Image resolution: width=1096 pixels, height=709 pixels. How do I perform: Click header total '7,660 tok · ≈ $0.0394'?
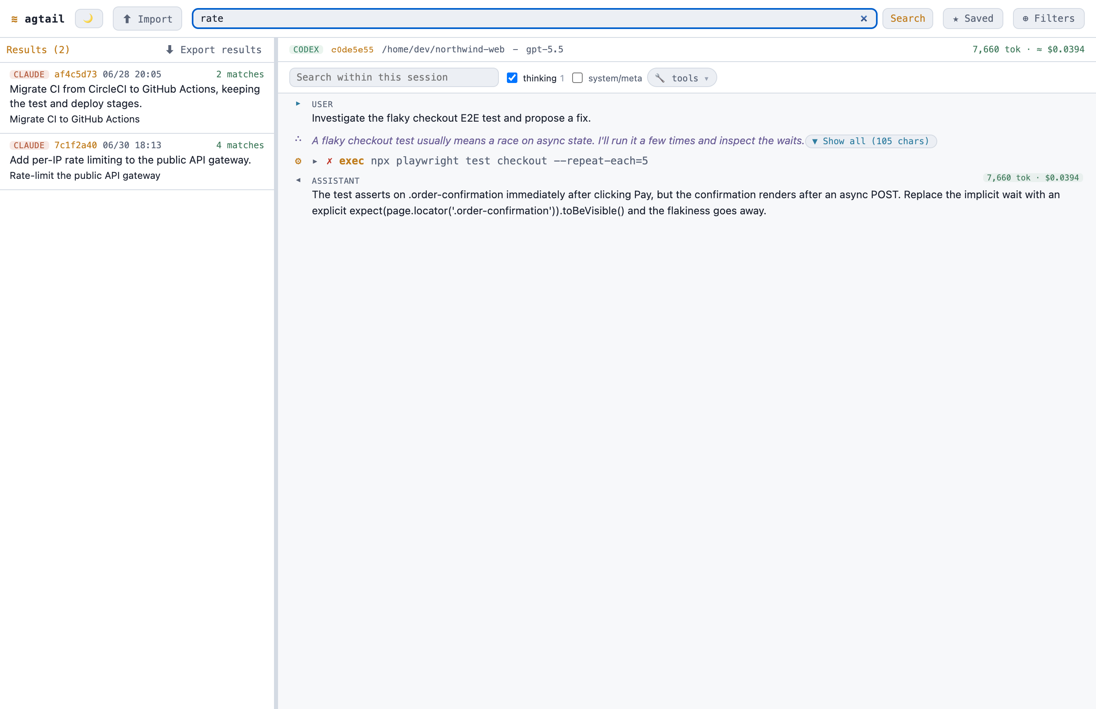coord(1028,49)
